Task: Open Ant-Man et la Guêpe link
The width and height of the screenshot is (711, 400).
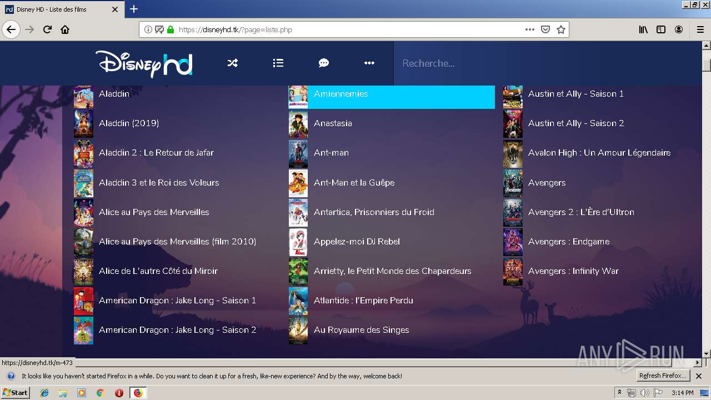Action: 354,182
